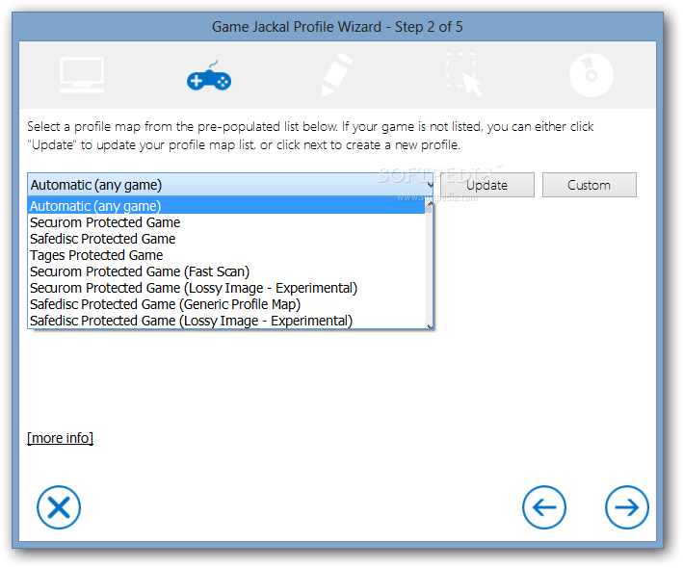Click the combo box showing Automatic (any game)
This screenshot has height=568, width=683.
[230, 185]
